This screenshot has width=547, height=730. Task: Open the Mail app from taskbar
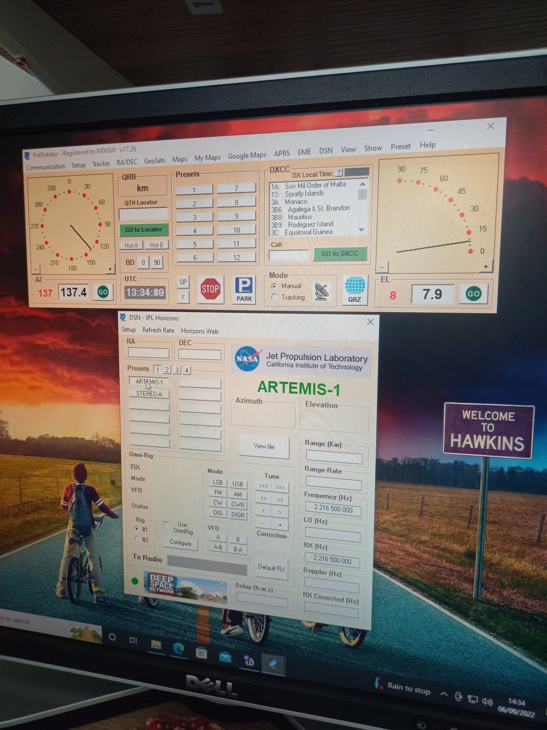click(x=225, y=656)
